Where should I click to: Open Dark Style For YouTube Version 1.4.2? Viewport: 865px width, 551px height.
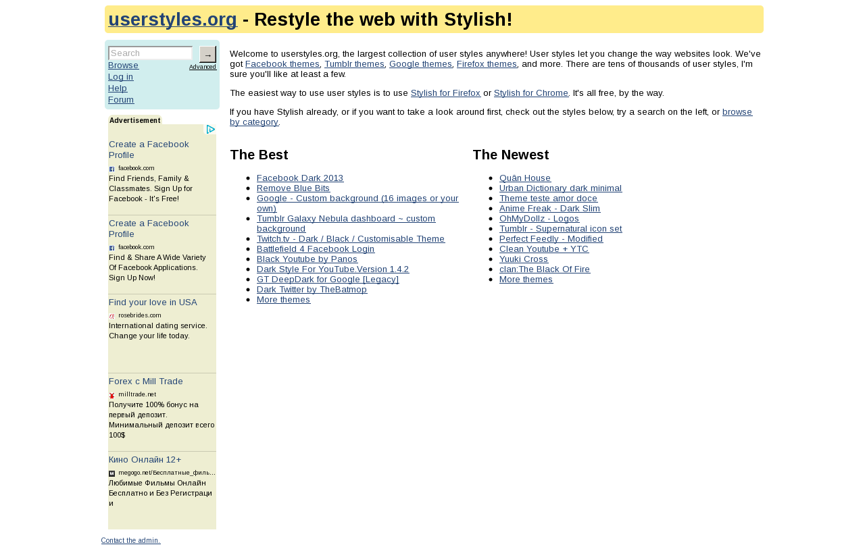pyautogui.click(x=333, y=269)
